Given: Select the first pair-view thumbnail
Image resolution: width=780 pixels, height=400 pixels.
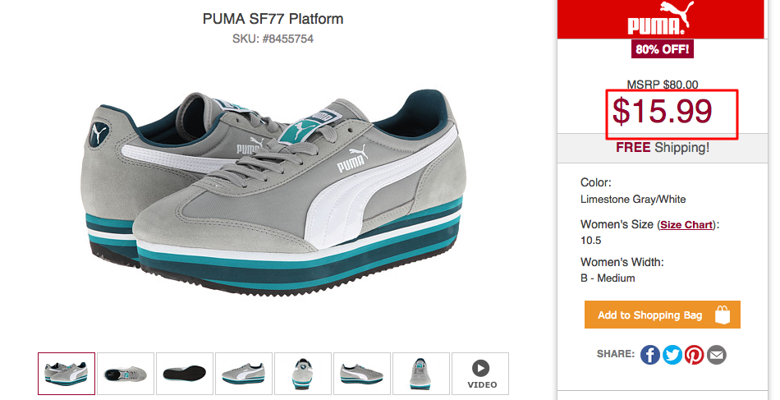Looking at the screenshot, I should pos(67,374).
